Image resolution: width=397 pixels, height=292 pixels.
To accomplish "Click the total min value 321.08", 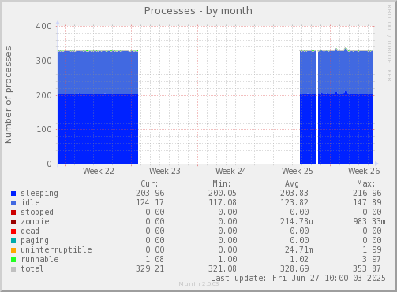I will [x=223, y=268].
